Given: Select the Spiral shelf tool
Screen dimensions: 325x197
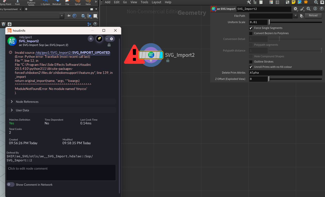Looking at the screenshot, I should click(78, 3).
